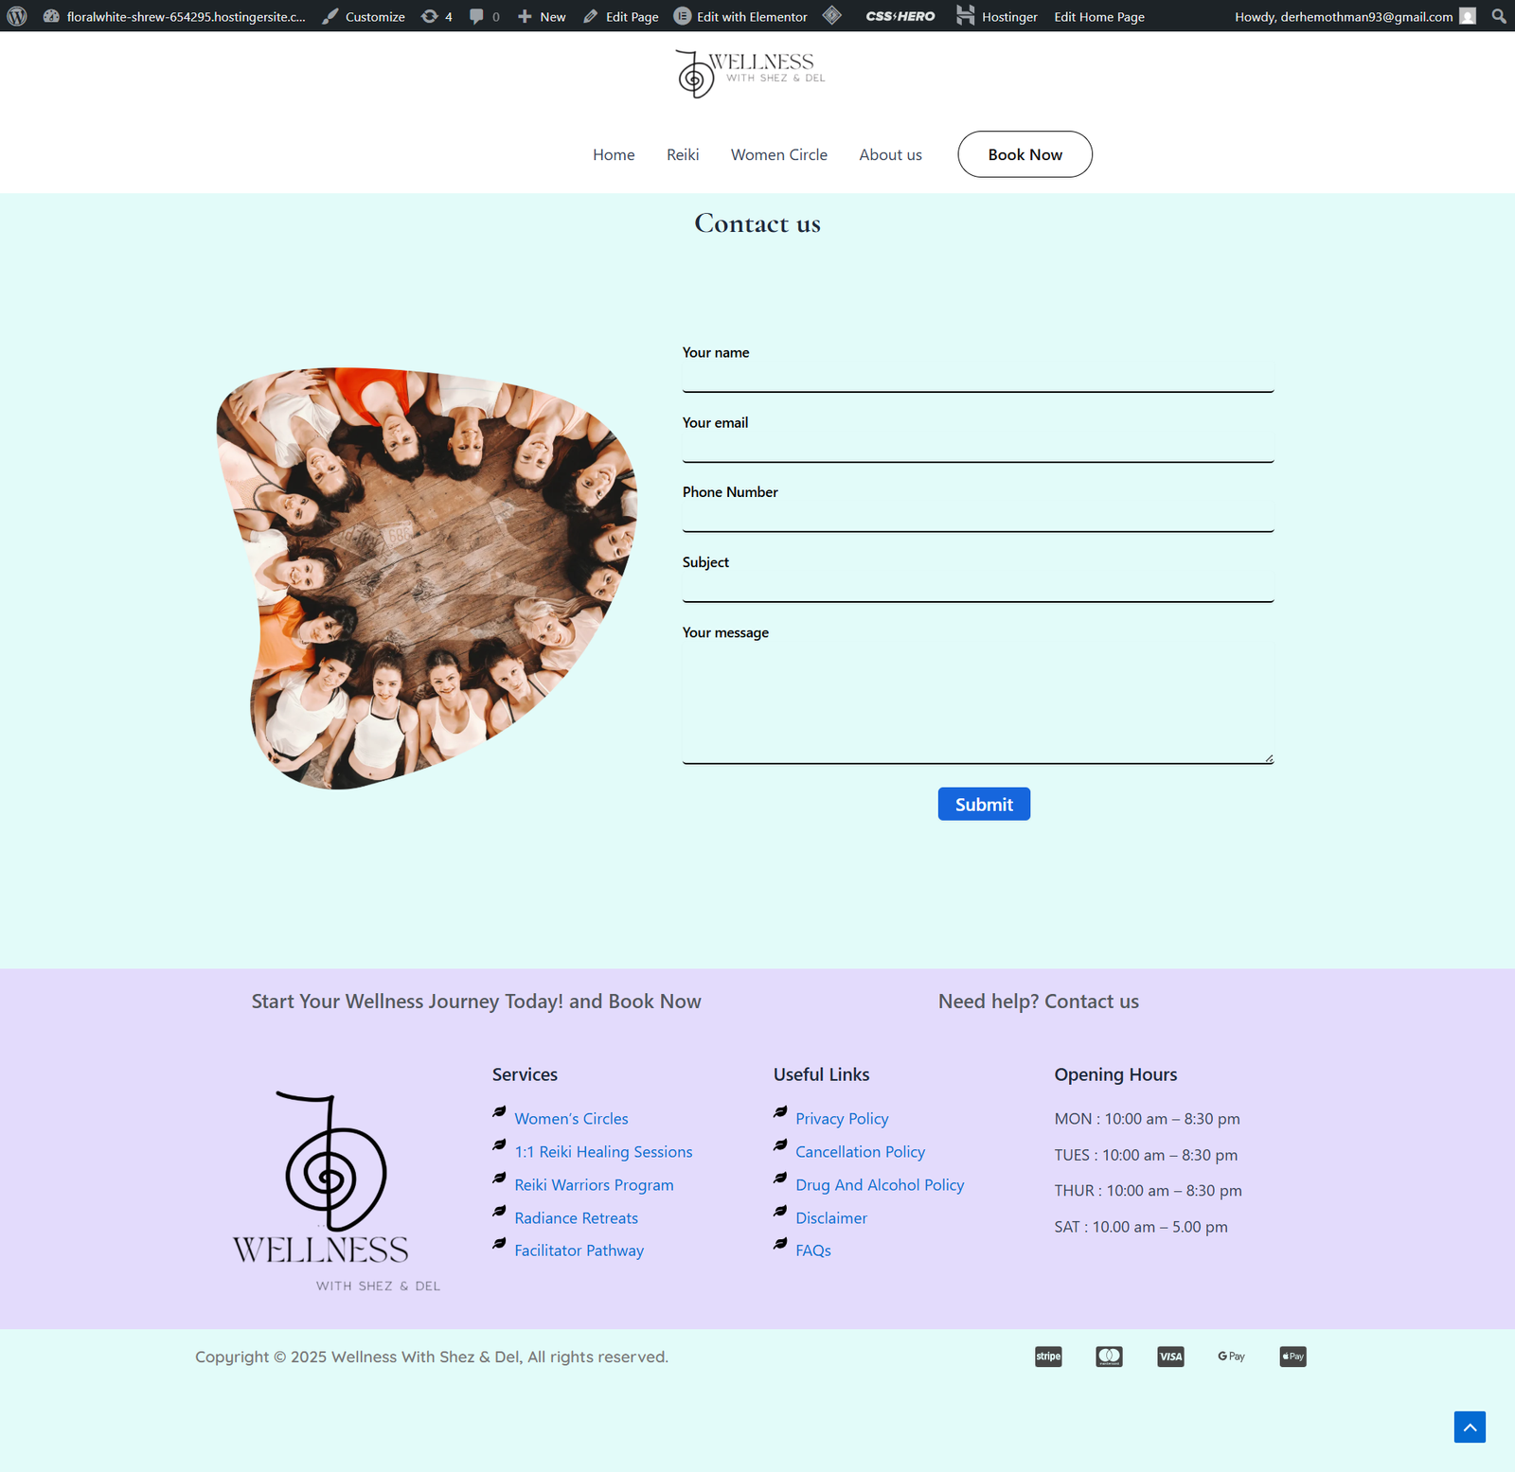Open the New content menu
Viewport: 1515px width, 1472px height.
pos(542,16)
